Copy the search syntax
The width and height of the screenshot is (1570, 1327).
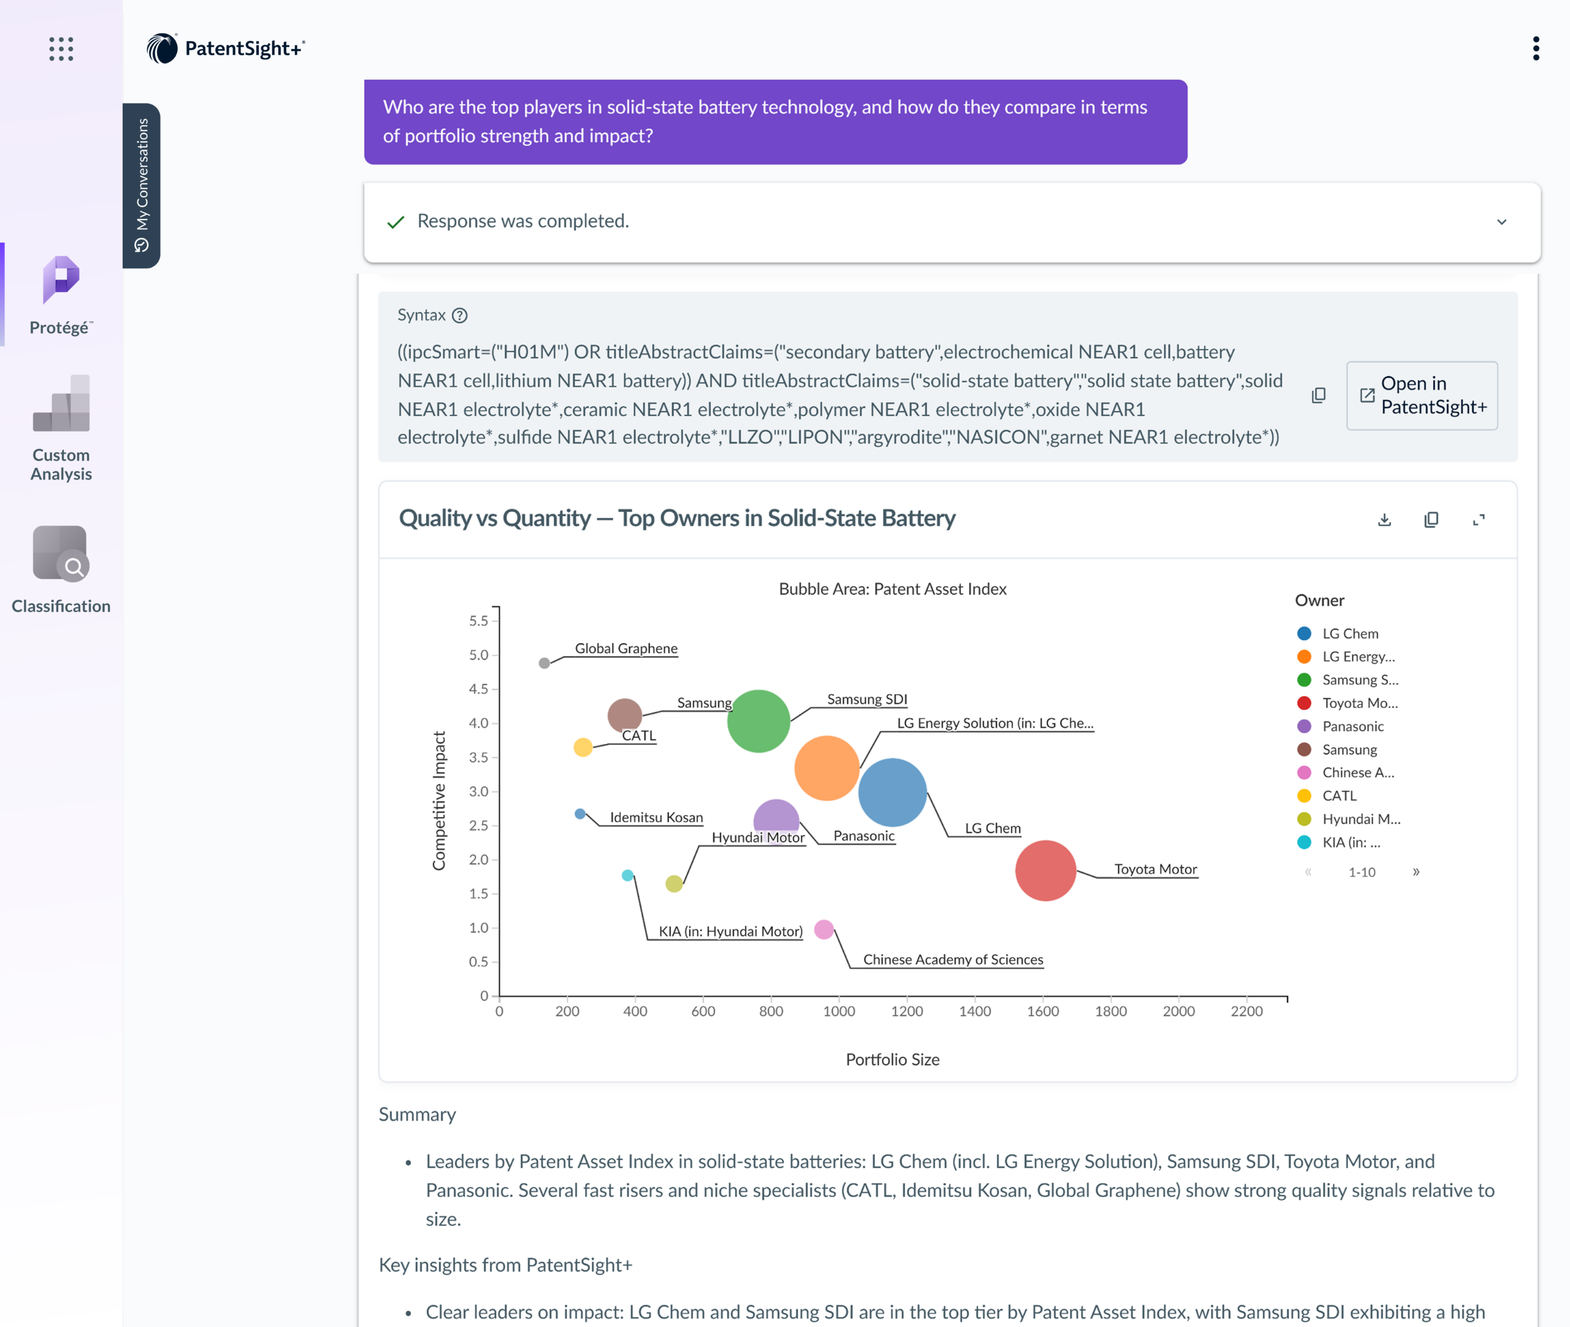[1319, 395]
